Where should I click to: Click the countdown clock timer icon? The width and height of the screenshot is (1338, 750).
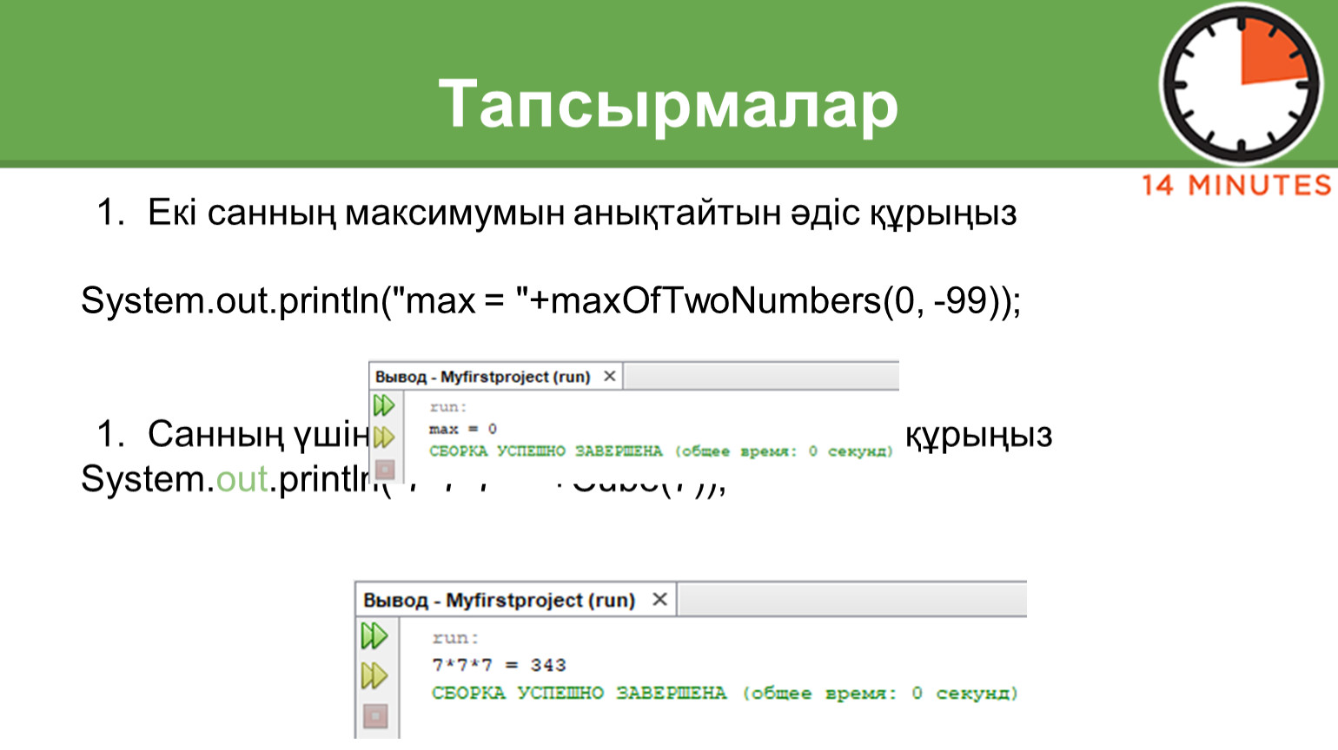(1242, 85)
